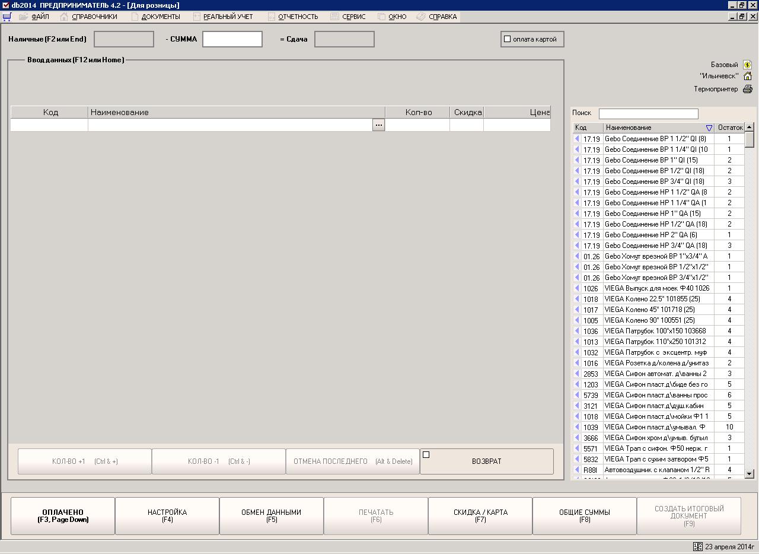Click arrow icon for VIEGA Патрубок 100°x150 103668
Image resolution: width=759 pixels, height=554 pixels.
pyautogui.click(x=577, y=331)
